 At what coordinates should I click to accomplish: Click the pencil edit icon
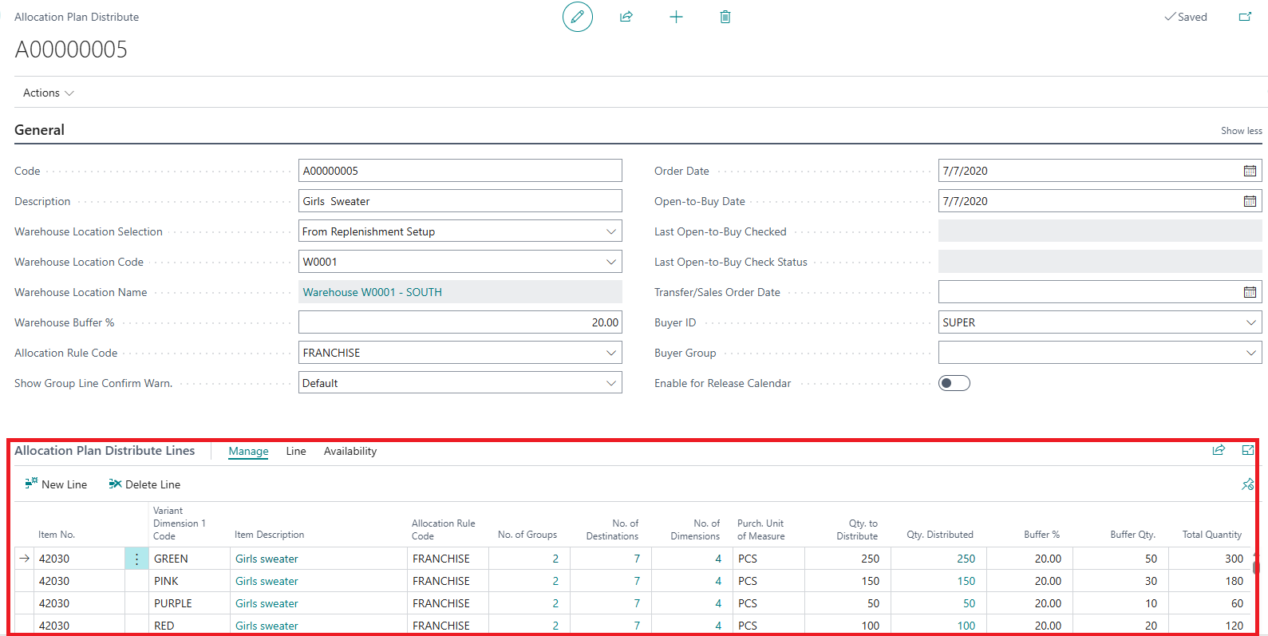(577, 17)
